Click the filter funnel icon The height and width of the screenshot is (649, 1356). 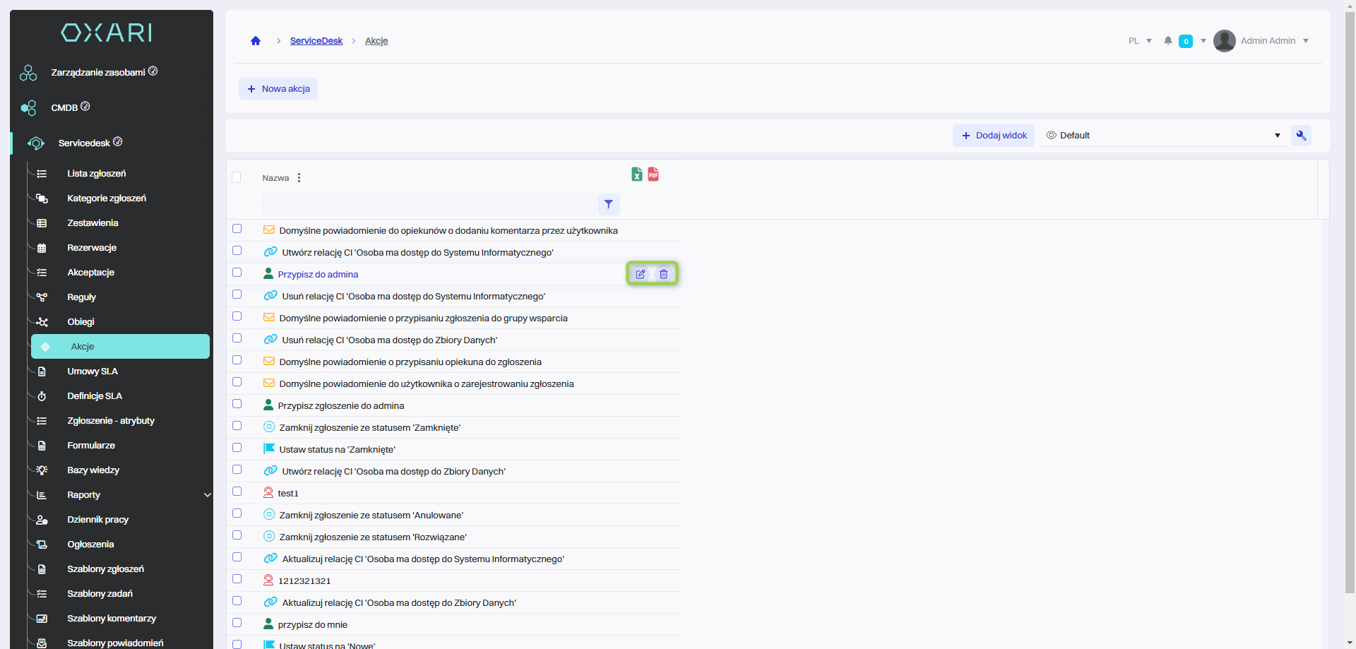tap(608, 204)
